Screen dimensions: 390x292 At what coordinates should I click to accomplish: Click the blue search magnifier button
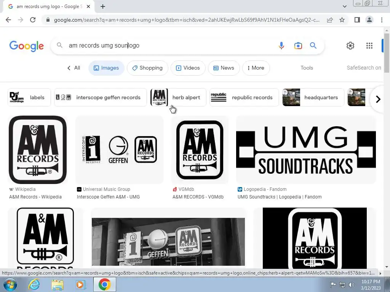[313, 46]
